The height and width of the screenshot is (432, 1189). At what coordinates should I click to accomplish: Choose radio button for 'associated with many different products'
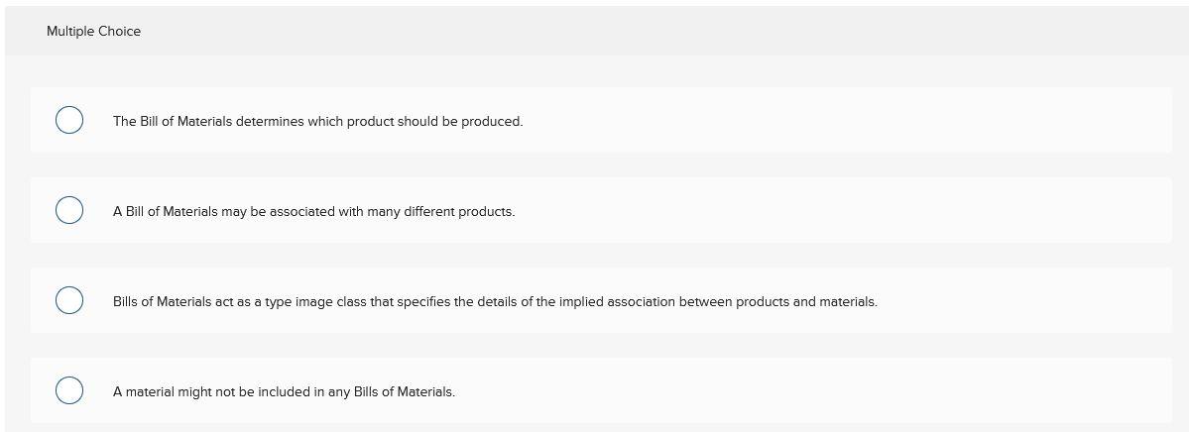coord(68,211)
